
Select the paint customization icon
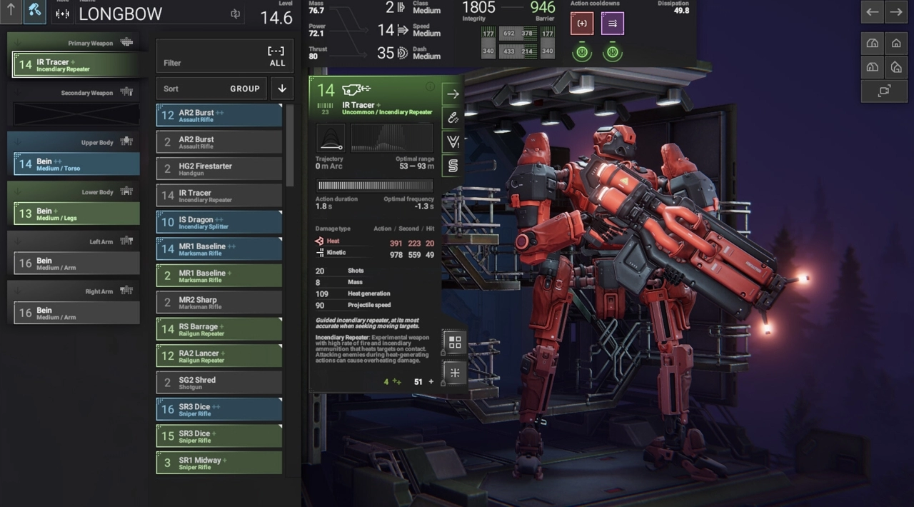[x=34, y=11]
